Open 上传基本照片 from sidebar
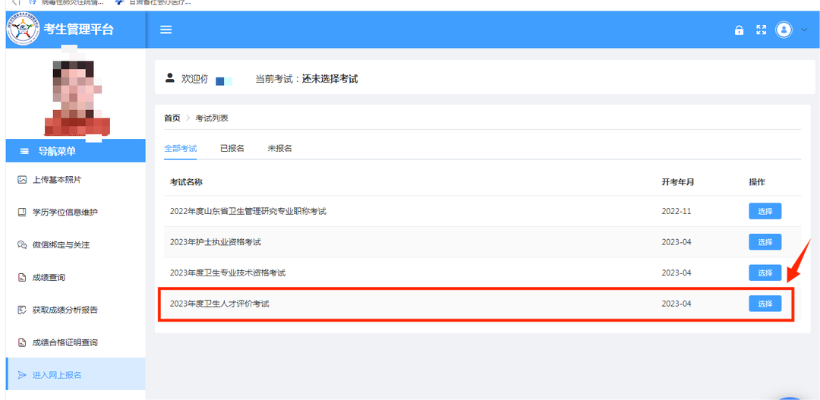 coord(57,180)
